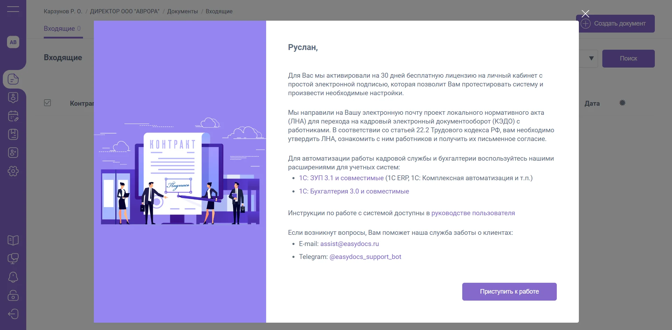Click the open padlock sidebar icon

pos(13,295)
